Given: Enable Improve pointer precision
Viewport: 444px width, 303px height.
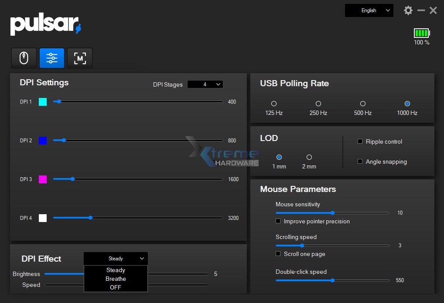Looking at the screenshot, I should [x=278, y=221].
